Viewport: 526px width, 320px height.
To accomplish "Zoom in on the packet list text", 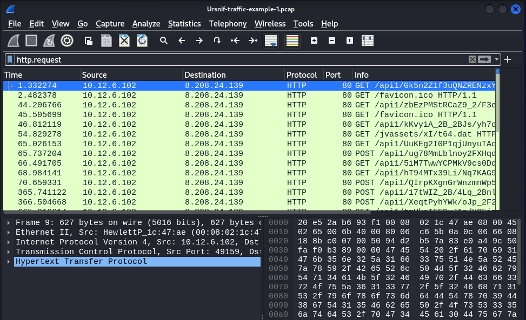I will pos(314,40).
